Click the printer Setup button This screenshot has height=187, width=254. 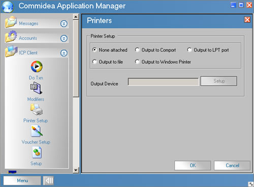[x=219, y=81]
